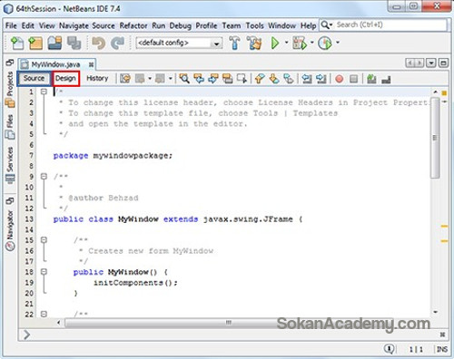
Task: Click the horizontal scrollbar thumb
Action: pyautogui.click(x=230, y=323)
